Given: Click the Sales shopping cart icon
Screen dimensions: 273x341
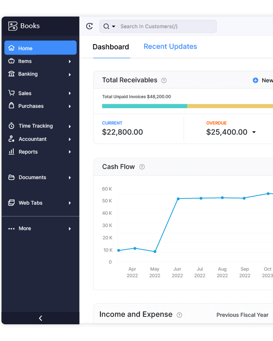Looking at the screenshot, I should pyautogui.click(x=11, y=93).
